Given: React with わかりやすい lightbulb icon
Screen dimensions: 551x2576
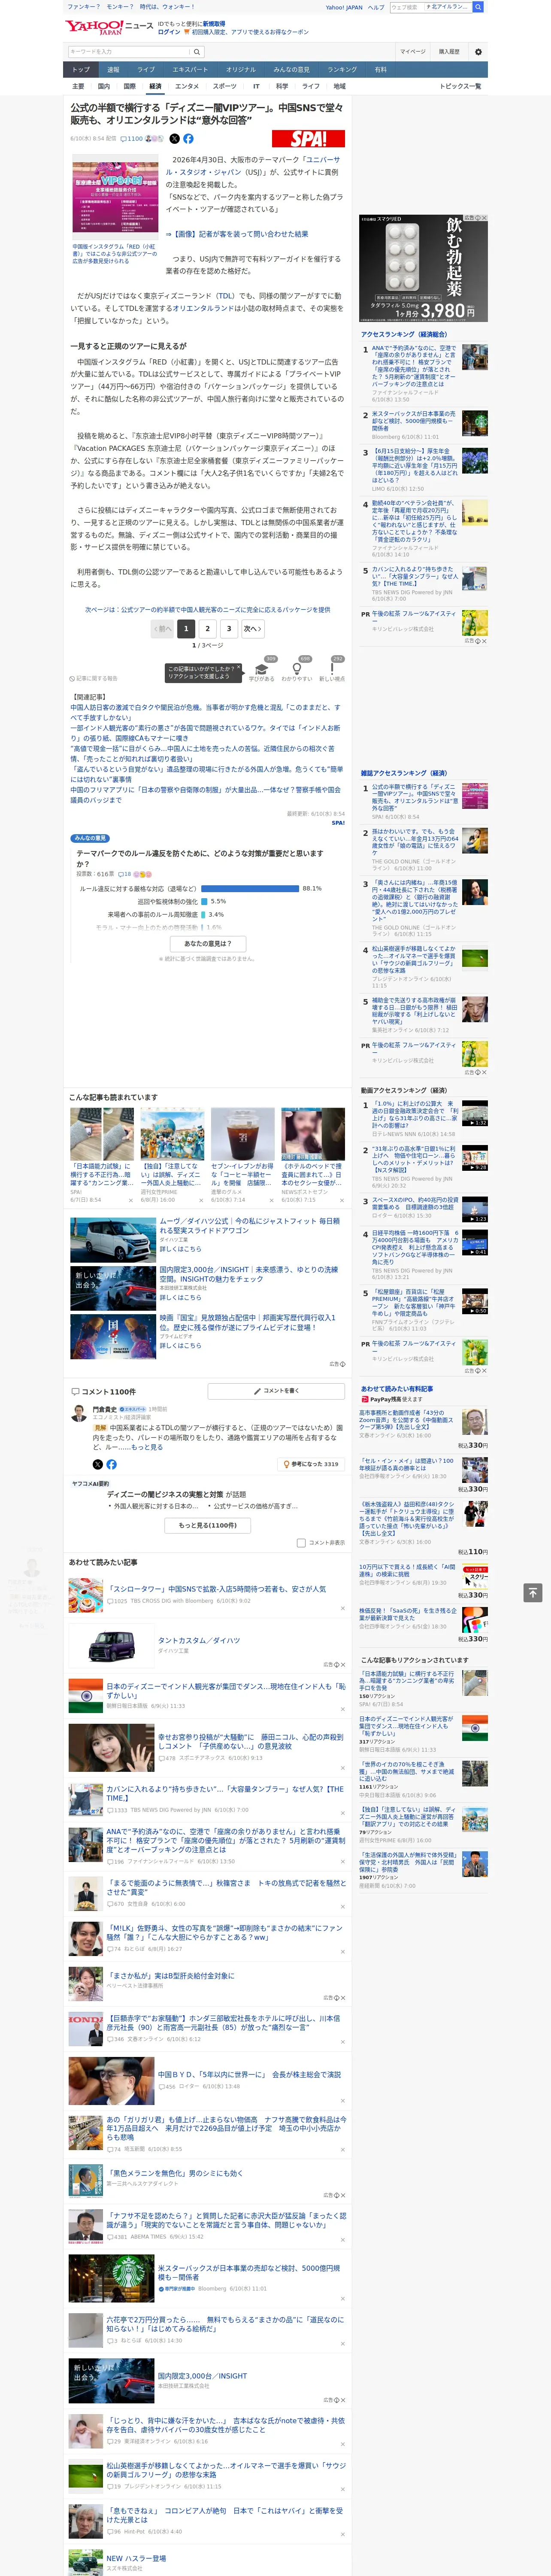Looking at the screenshot, I should pyautogui.click(x=296, y=669).
